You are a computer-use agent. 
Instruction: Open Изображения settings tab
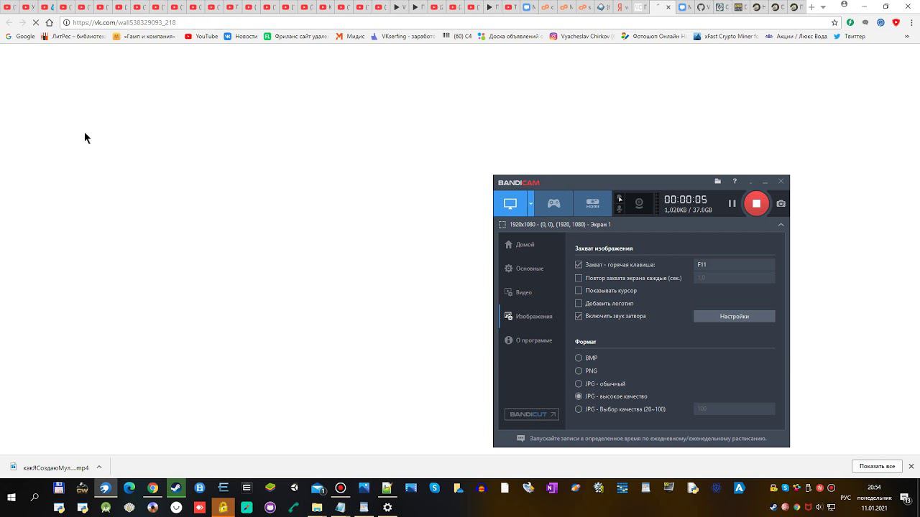point(528,316)
